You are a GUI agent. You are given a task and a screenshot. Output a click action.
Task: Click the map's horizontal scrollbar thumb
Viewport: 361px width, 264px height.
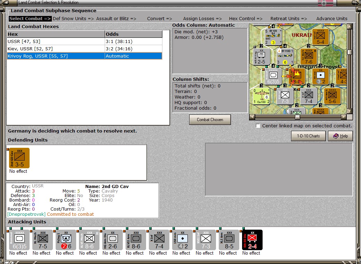coord(297,117)
